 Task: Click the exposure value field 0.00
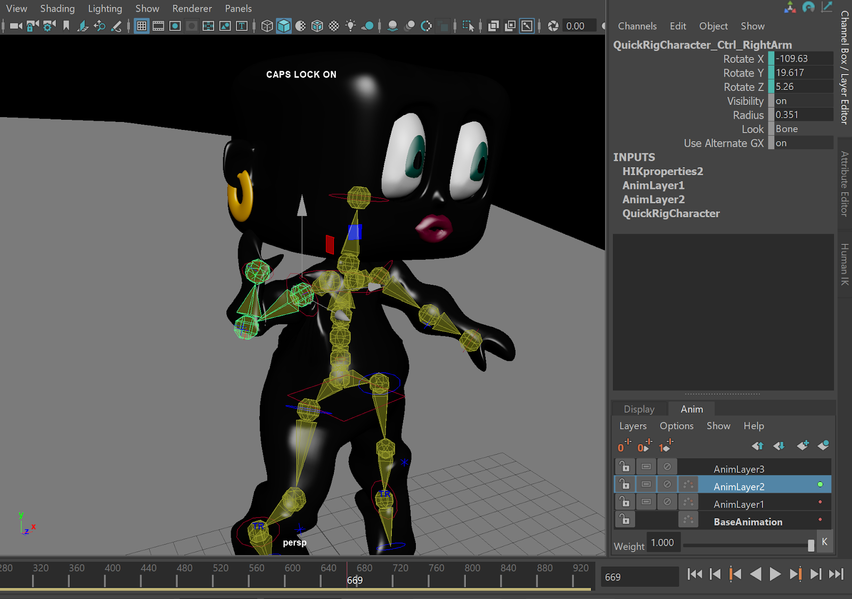(580, 26)
